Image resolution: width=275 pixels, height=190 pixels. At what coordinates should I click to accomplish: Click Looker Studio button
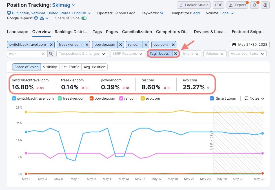tap(194, 5)
